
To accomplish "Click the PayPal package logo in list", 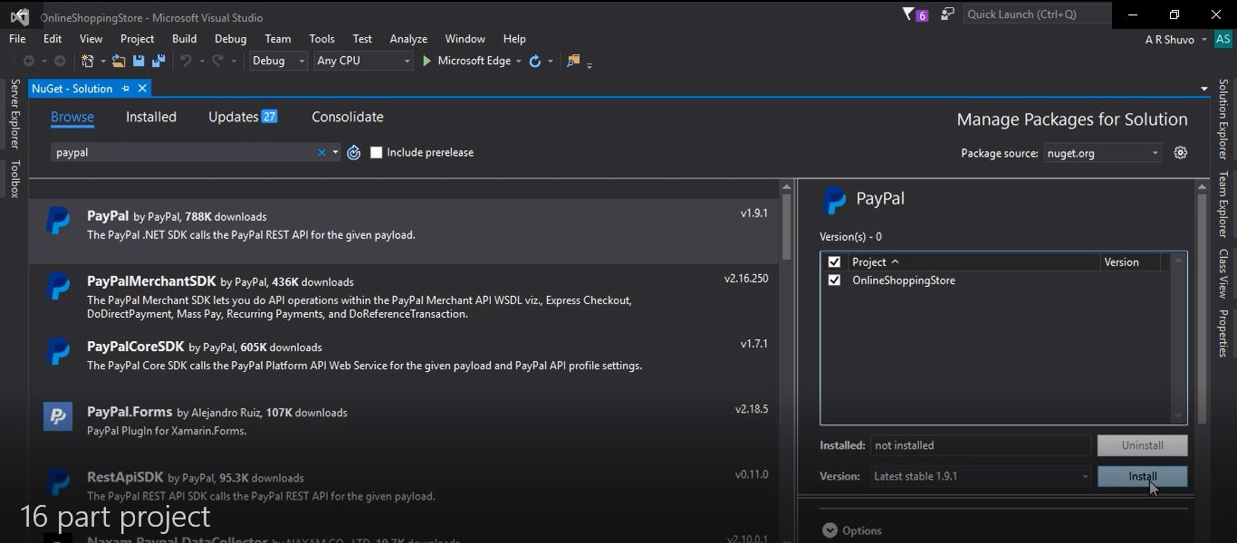I will (x=58, y=220).
